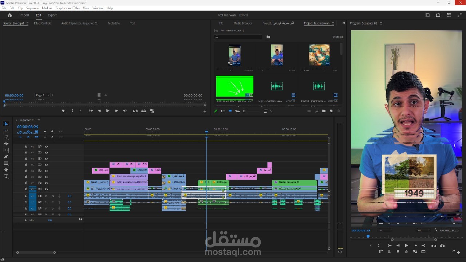Select the Type tool
This screenshot has height=262, width=466.
(x=6, y=176)
